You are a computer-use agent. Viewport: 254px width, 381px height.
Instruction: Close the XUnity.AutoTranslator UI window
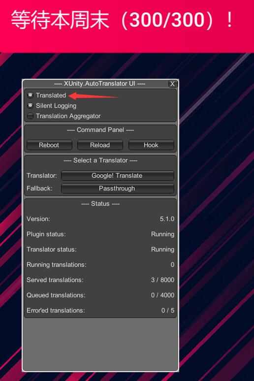173,84
